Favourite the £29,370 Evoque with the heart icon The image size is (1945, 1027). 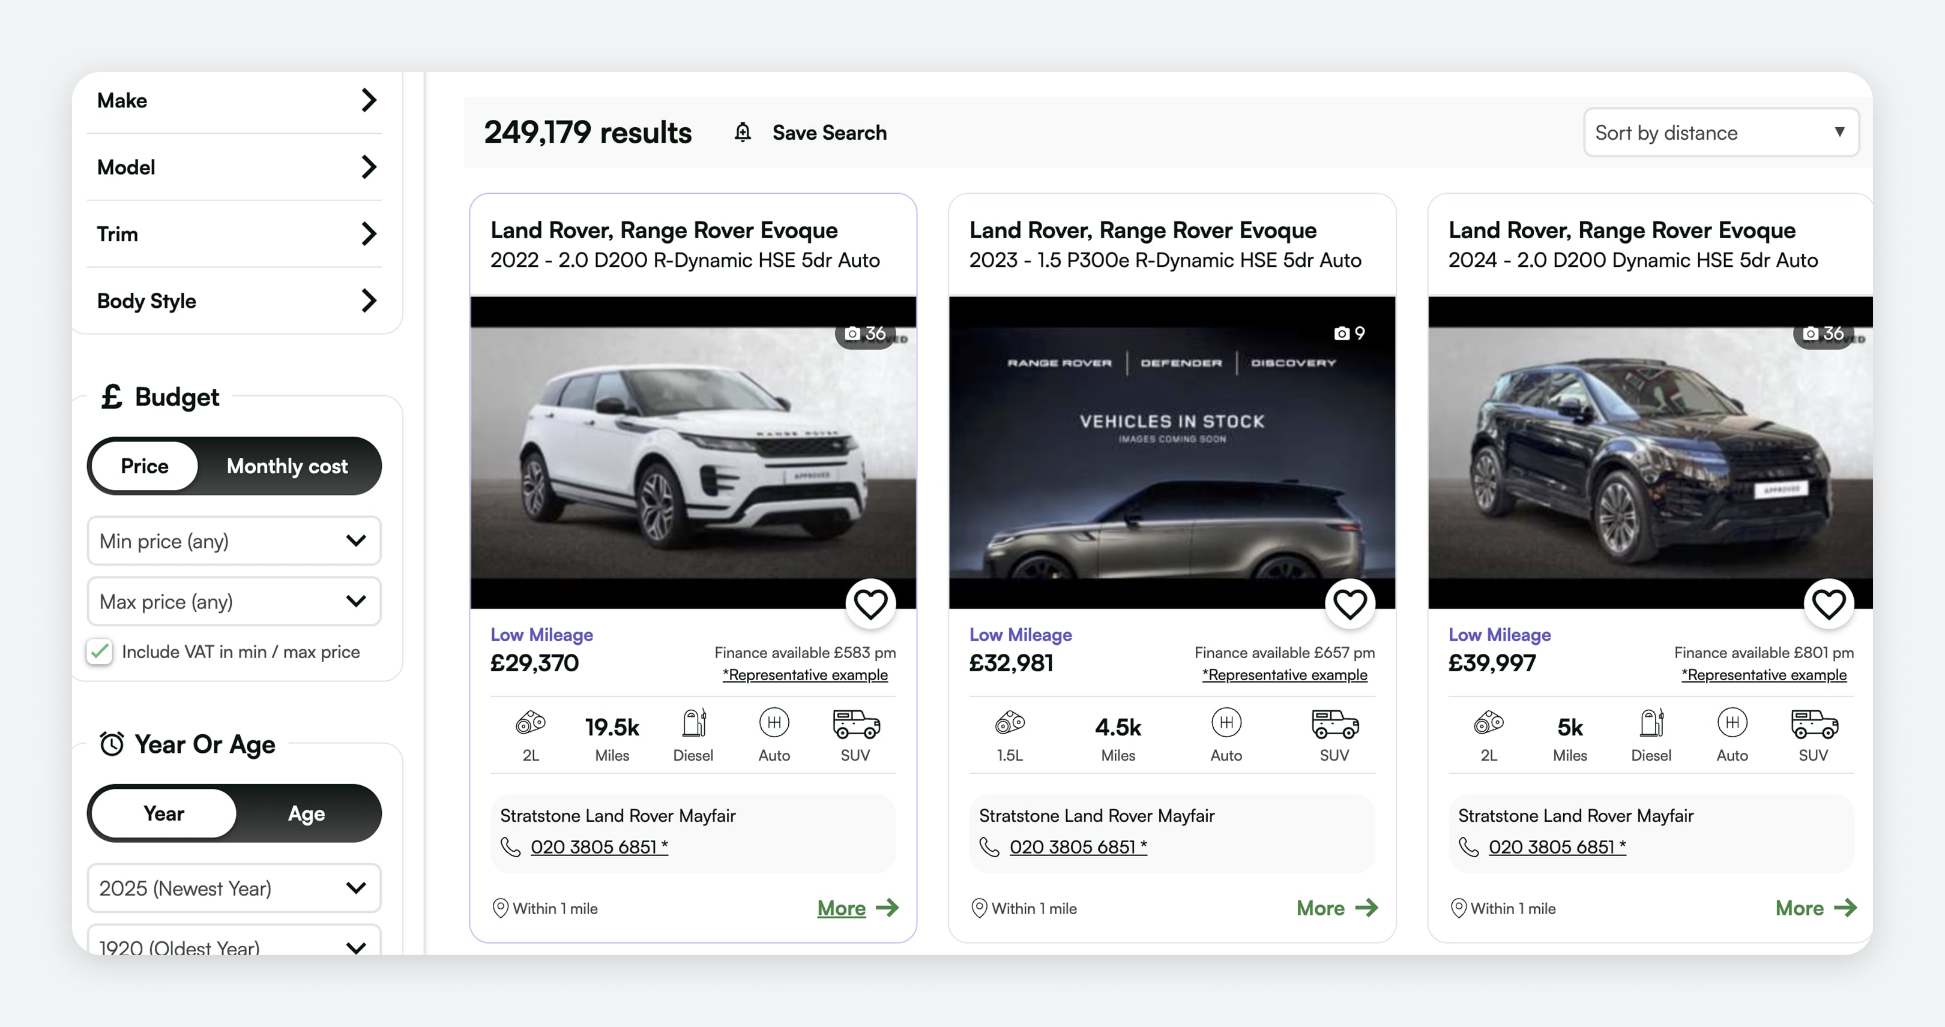[x=870, y=603]
